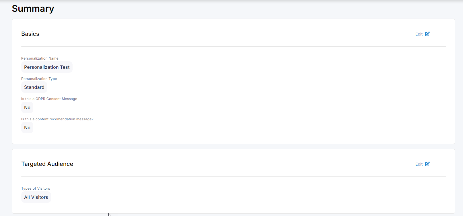The height and width of the screenshot is (216, 463).
Task: Click the Personalization Name field label
Action: [40, 58]
